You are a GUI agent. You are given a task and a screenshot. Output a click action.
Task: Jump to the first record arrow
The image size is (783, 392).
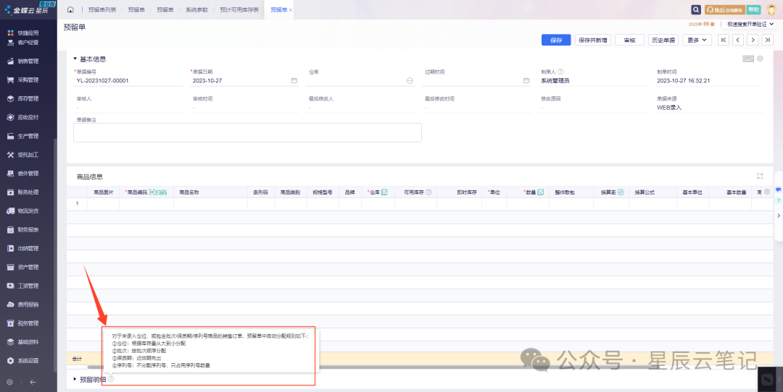point(723,40)
